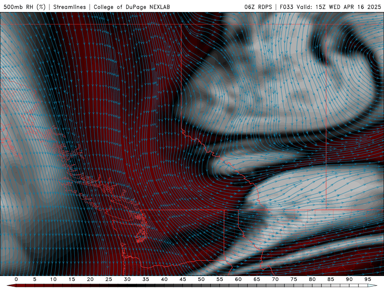384x288 pixels.
Task: Click the colorbar label '30'
Action: [127, 279]
